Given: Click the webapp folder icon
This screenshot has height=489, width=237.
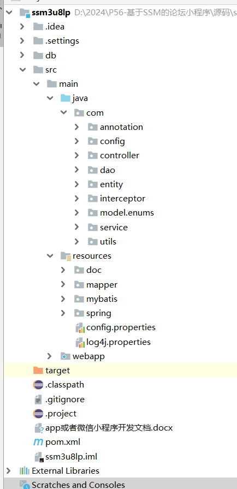Looking at the screenshot, I should click(65, 356).
